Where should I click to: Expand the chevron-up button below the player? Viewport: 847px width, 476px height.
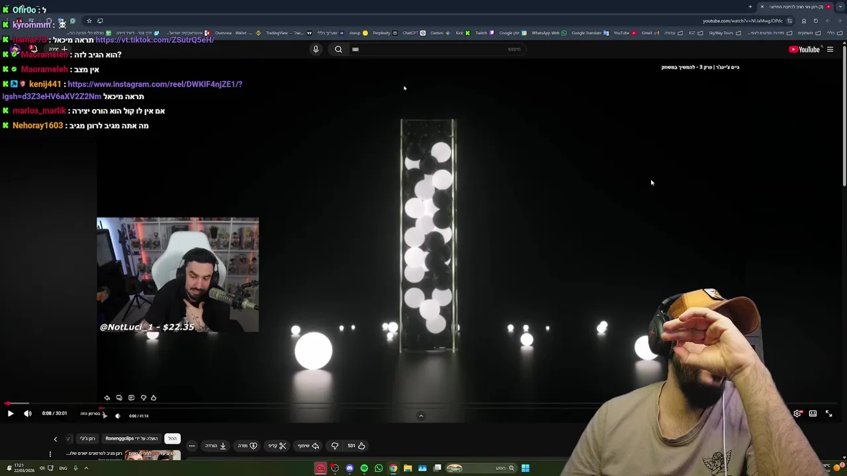click(421, 416)
